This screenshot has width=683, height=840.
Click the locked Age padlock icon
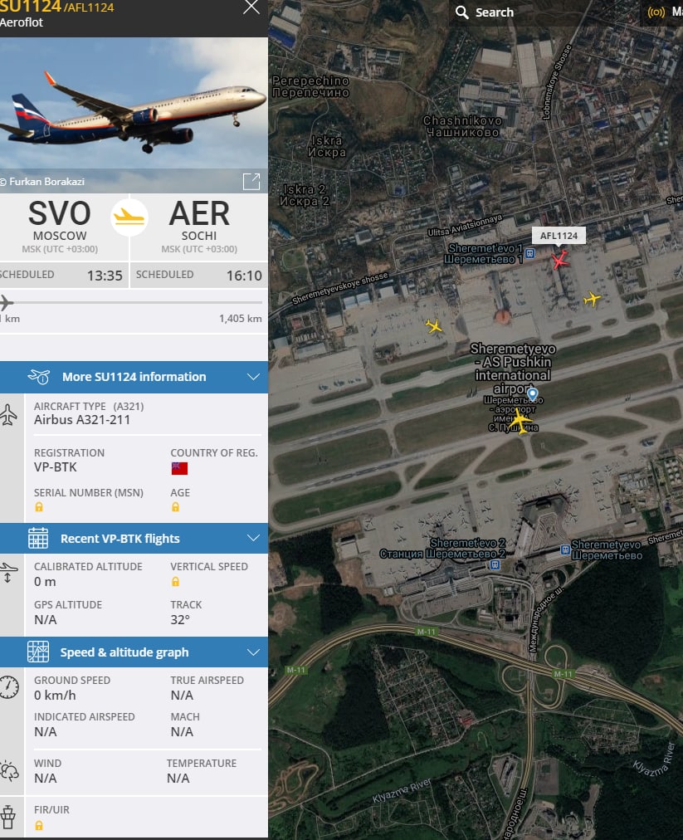pyautogui.click(x=175, y=507)
